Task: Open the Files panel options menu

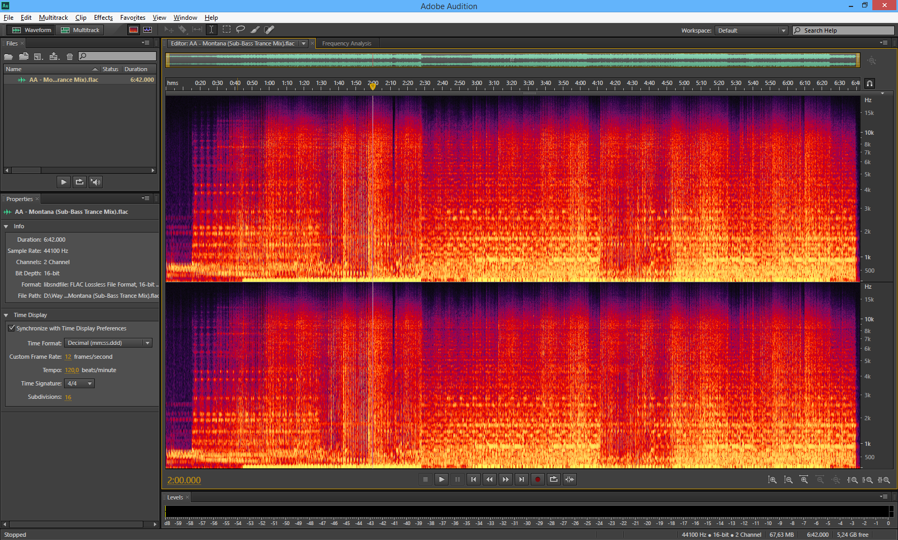Action: tap(145, 43)
